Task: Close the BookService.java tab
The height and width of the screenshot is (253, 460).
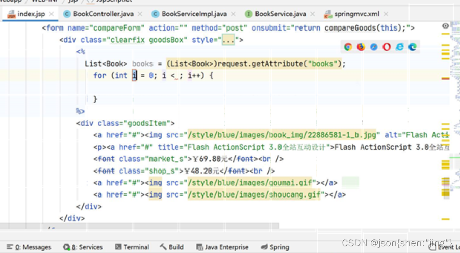Action: point(313,14)
